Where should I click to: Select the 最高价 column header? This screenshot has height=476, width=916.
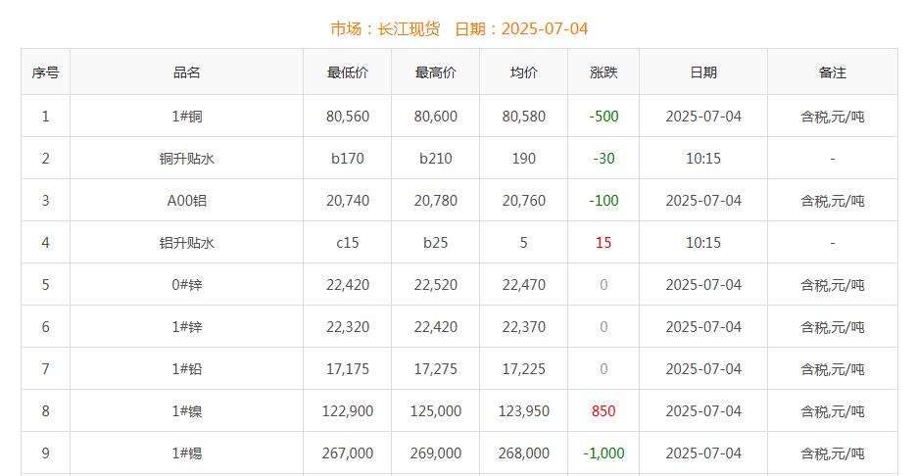(x=435, y=72)
